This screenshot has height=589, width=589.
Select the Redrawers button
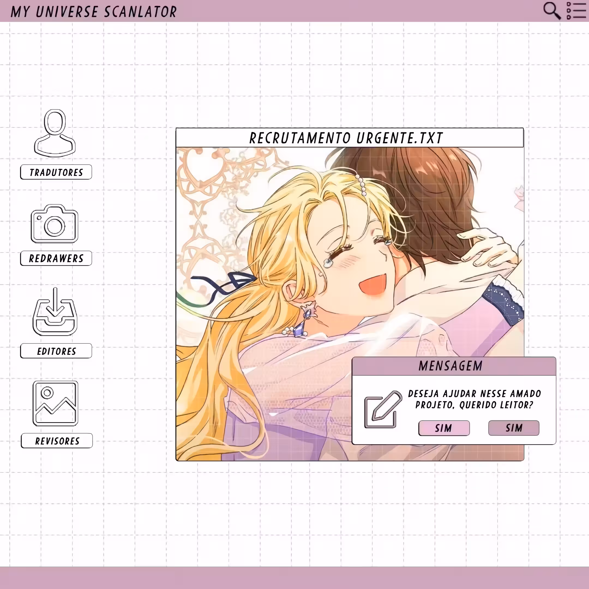(x=56, y=258)
